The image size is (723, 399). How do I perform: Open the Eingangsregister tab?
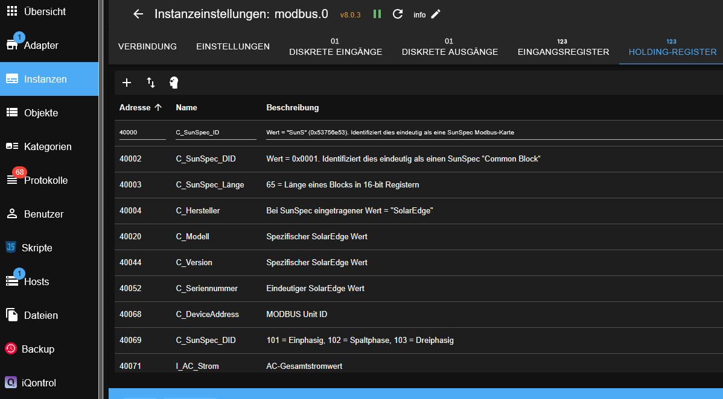pyautogui.click(x=564, y=46)
